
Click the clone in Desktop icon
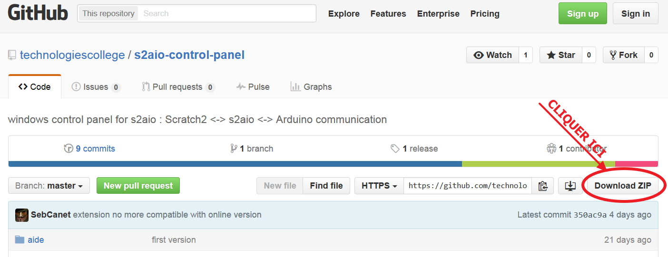point(570,186)
